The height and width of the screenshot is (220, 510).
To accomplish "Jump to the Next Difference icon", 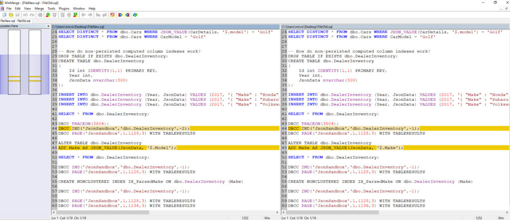I will coord(47,15).
